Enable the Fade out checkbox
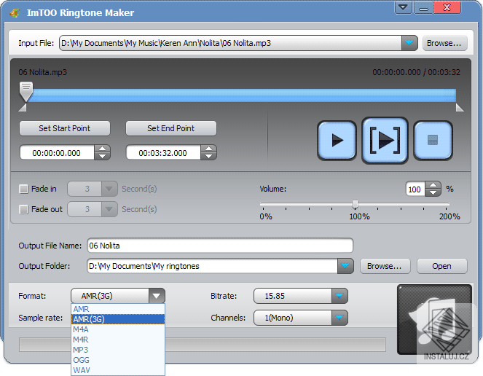Screen dimensions: 483x376 (x=23, y=210)
